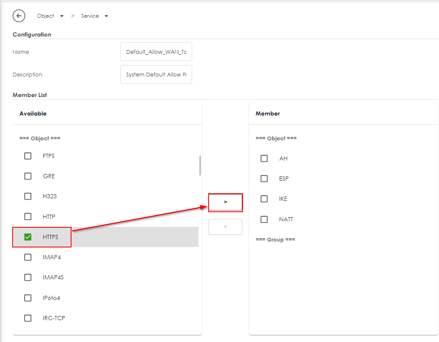439x342 pixels.
Task: Uncheck the HTTPS checkbox
Action: click(x=28, y=237)
